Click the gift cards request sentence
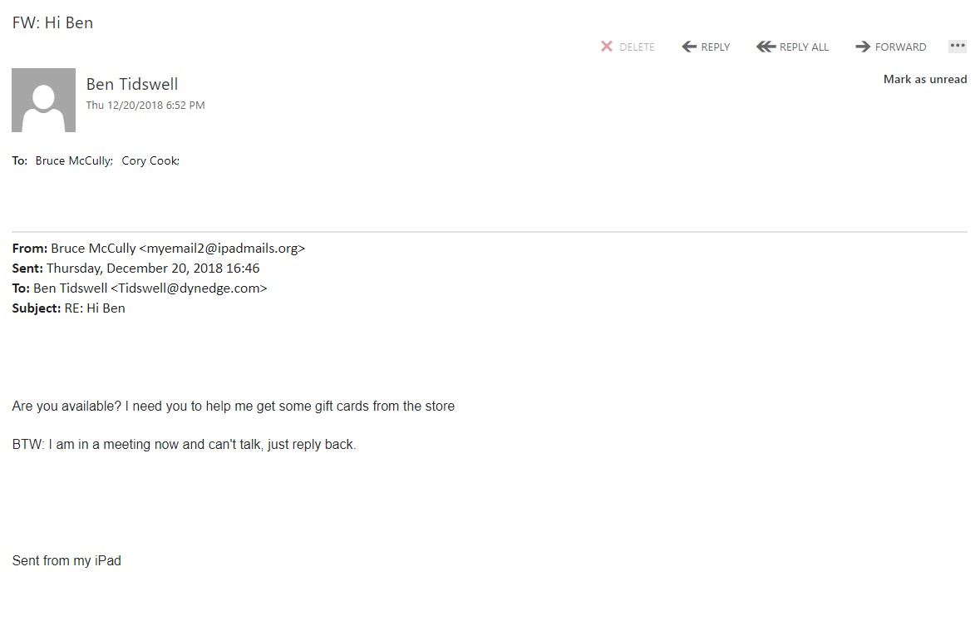The width and height of the screenshot is (980, 621). [x=234, y=407]
